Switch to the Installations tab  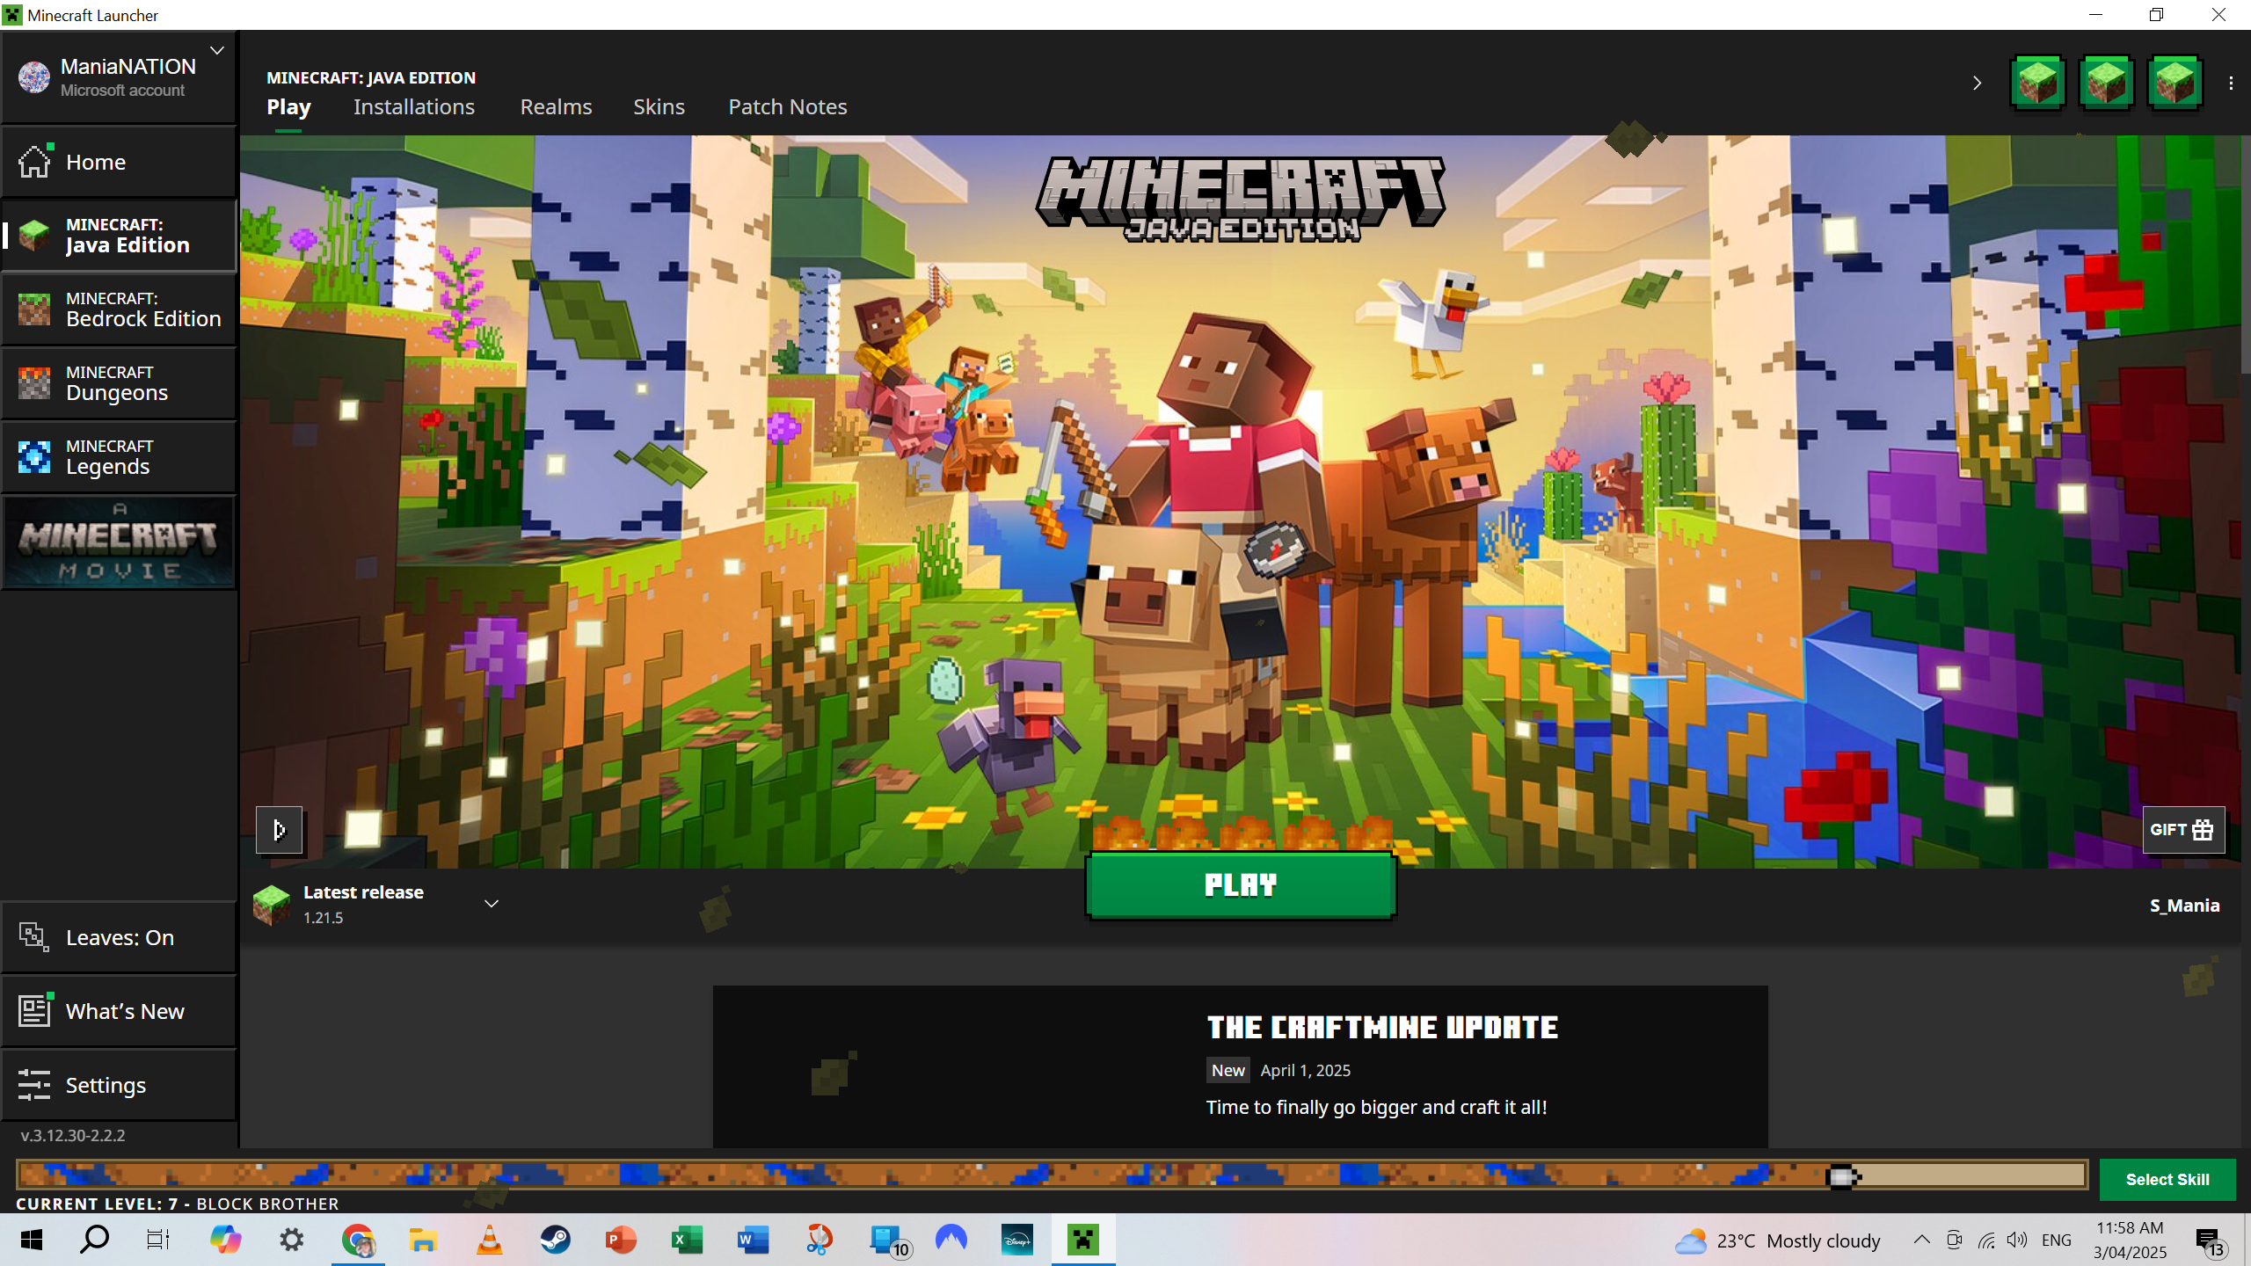(413, 107)
